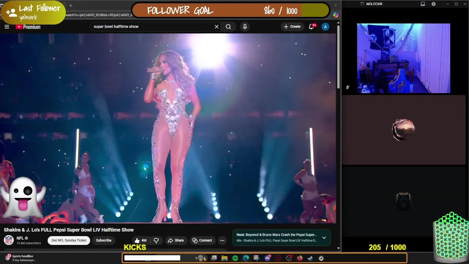Open the more actions menu beside Connect

click(x=222, y=241)
